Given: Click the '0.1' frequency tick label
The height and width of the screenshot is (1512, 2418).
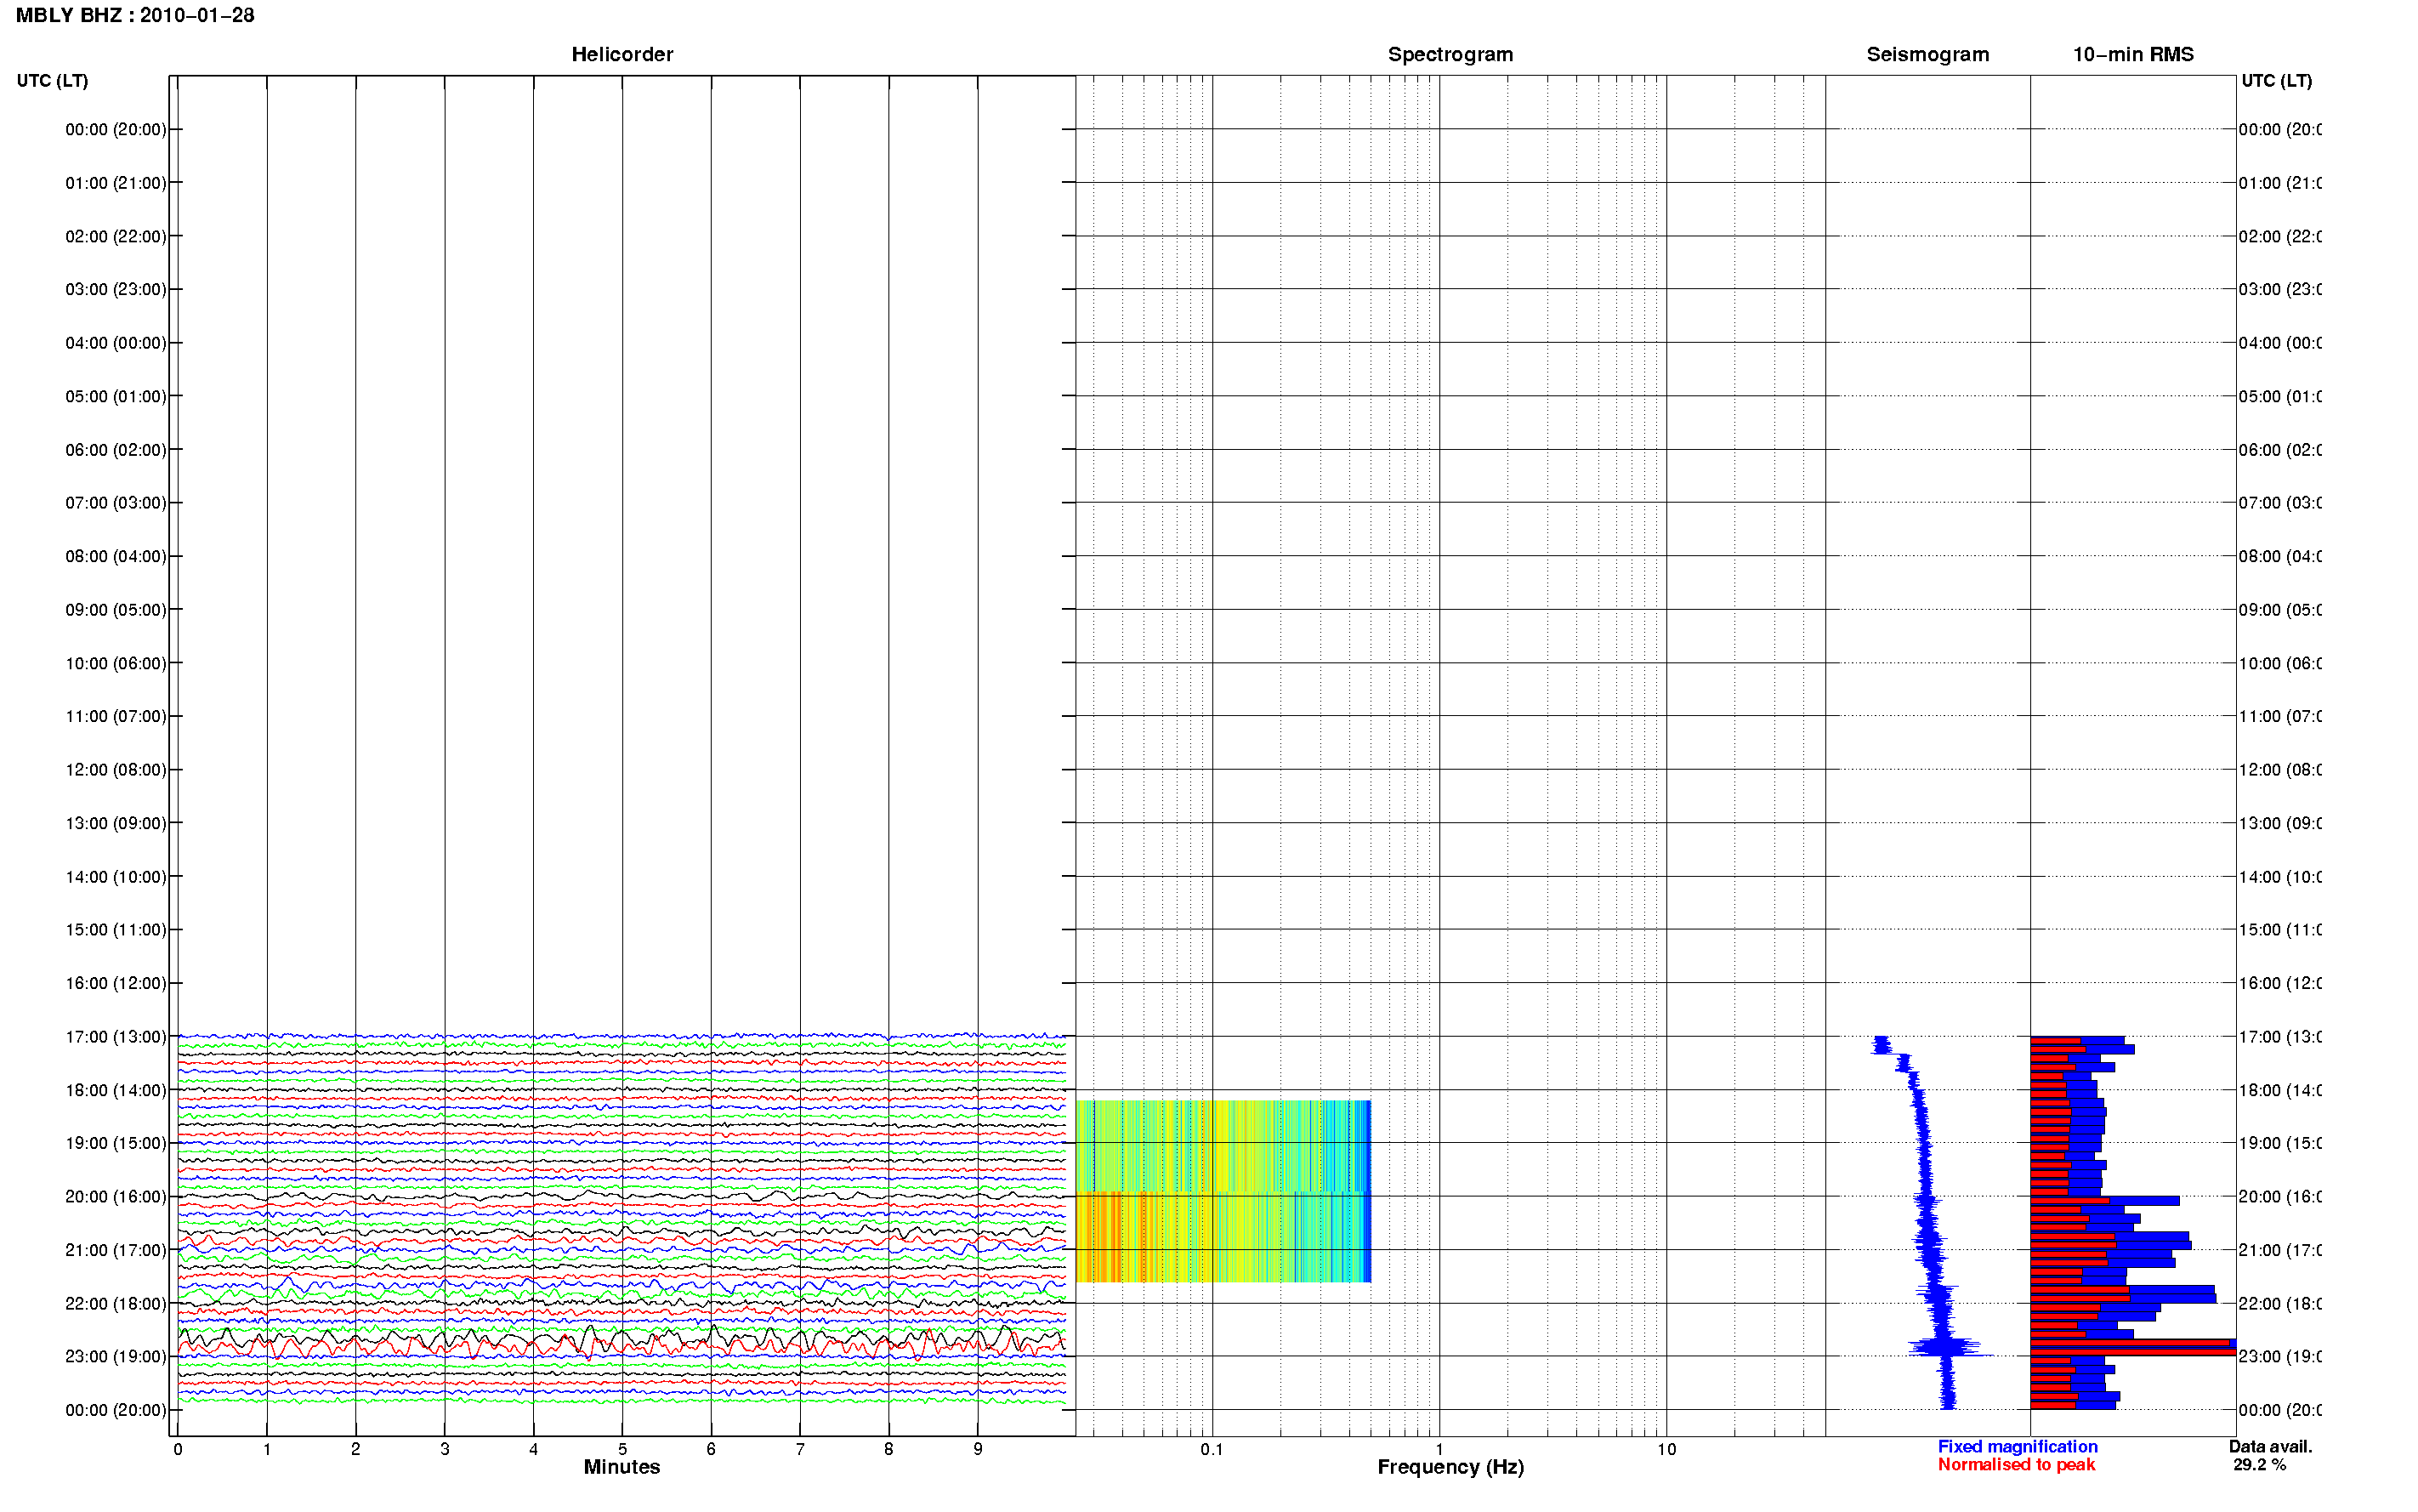Looking at the screenshot, I should [1212, 1449].
